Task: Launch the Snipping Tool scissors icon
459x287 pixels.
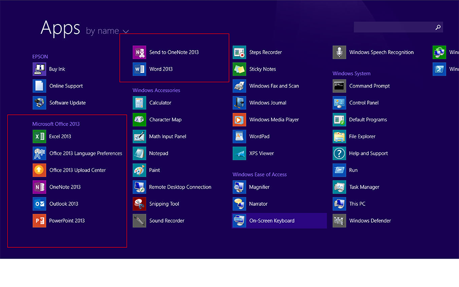Action: click(139, 204)
